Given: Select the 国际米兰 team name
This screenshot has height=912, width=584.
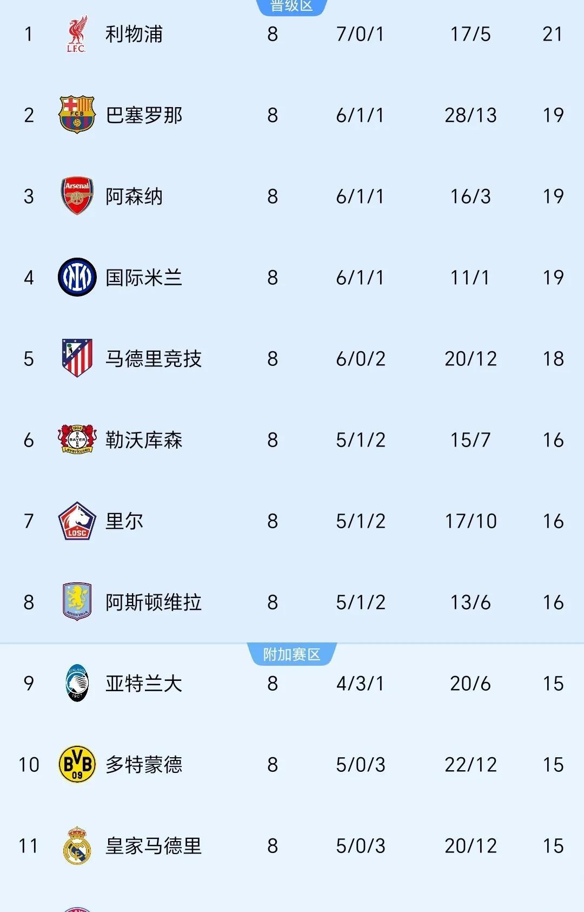Looking at the screenshot, I should (x=144, y=277).
